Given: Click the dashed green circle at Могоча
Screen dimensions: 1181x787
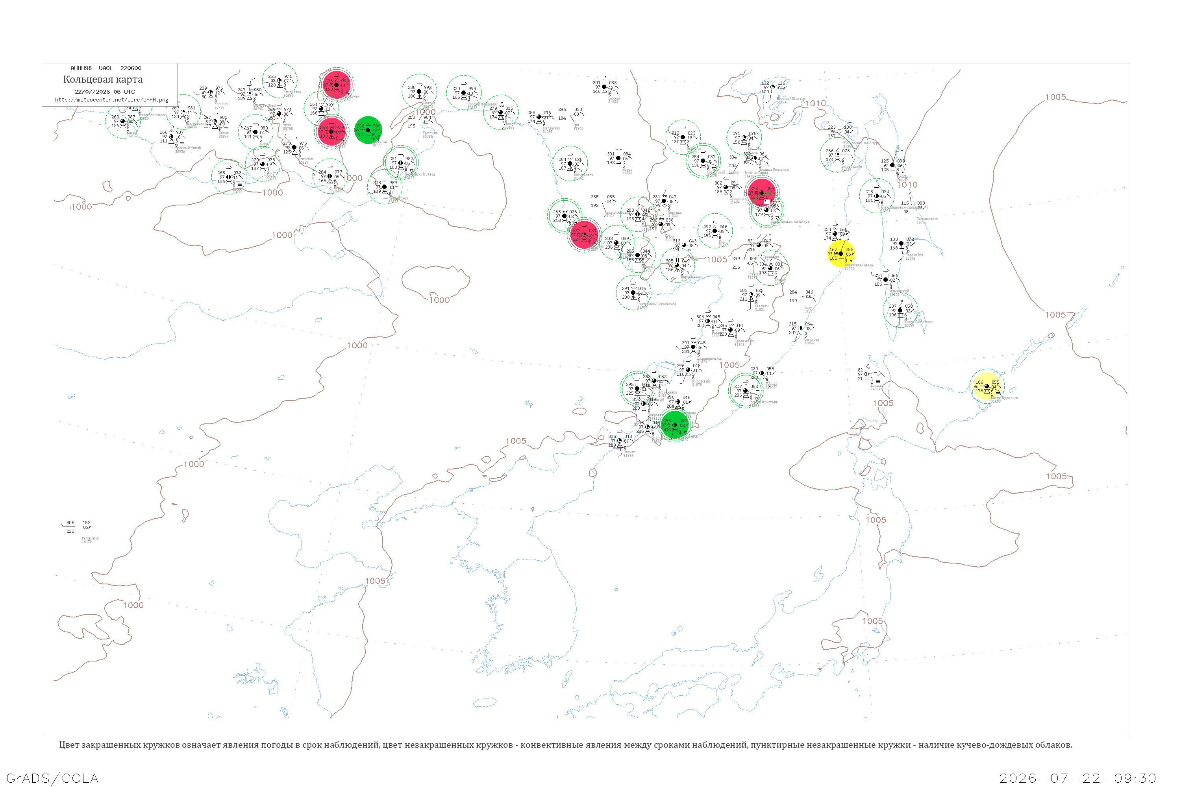Looking at the screenshot, I should click(x=419, y=92).
